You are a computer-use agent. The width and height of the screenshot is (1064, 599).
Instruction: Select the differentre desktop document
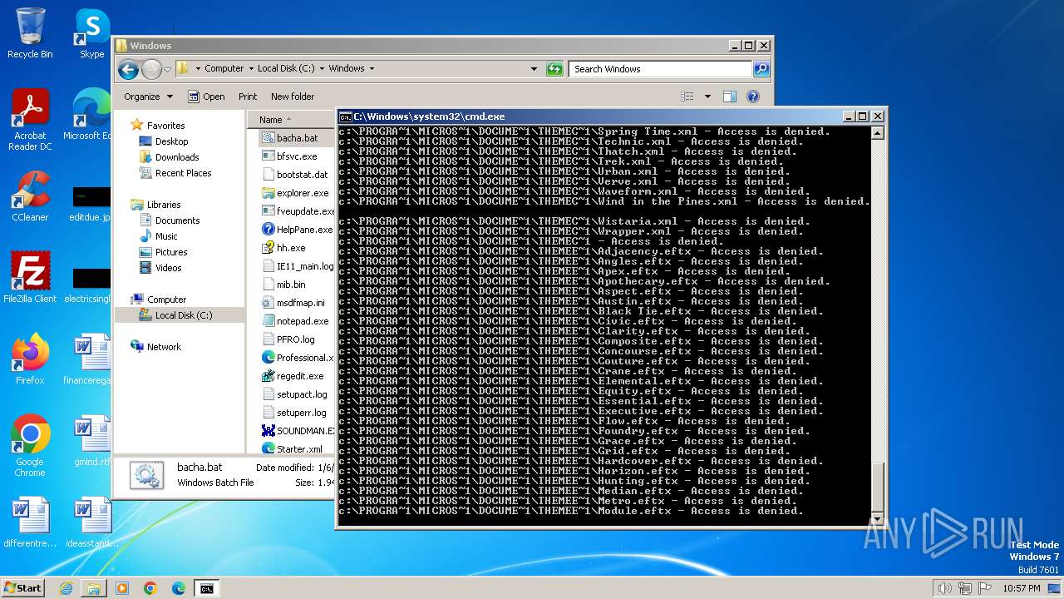(30, 522)
